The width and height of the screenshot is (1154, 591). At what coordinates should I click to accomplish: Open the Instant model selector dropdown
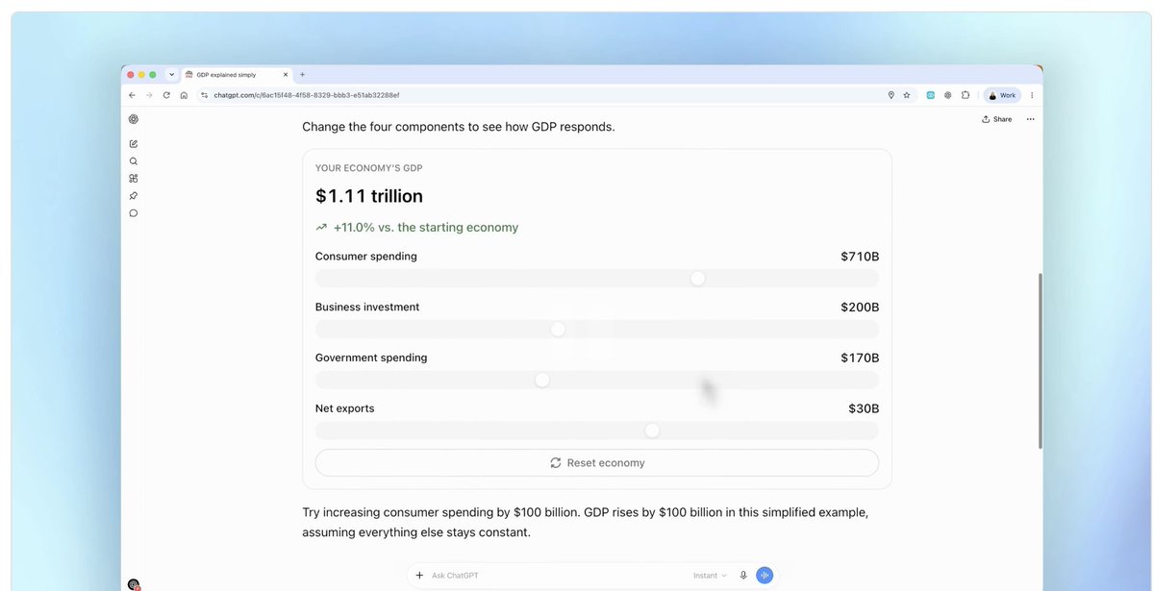(710, 576)
